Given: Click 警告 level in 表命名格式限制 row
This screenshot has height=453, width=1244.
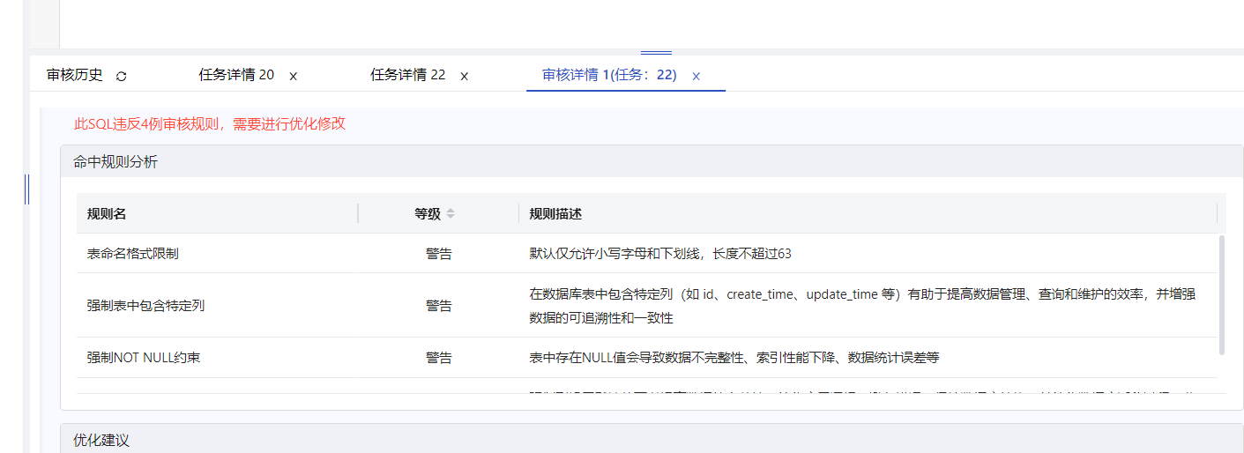Looking at the screenshot, I should pyautogui.click(x=439, y=253).
